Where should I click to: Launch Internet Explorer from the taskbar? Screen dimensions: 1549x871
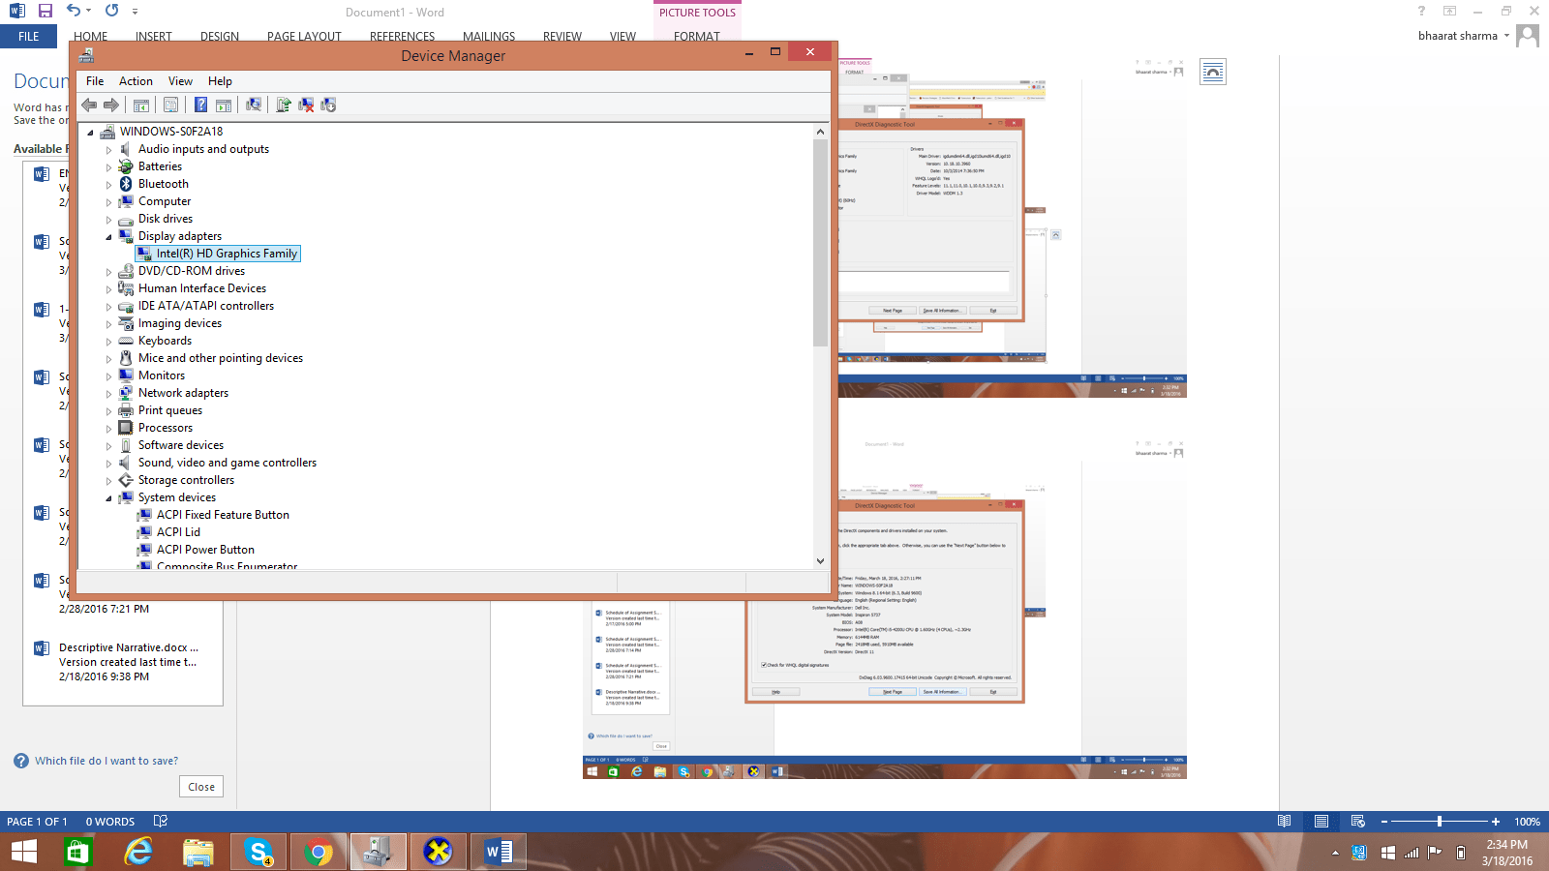pyautogui.click(x=138, y=852)
